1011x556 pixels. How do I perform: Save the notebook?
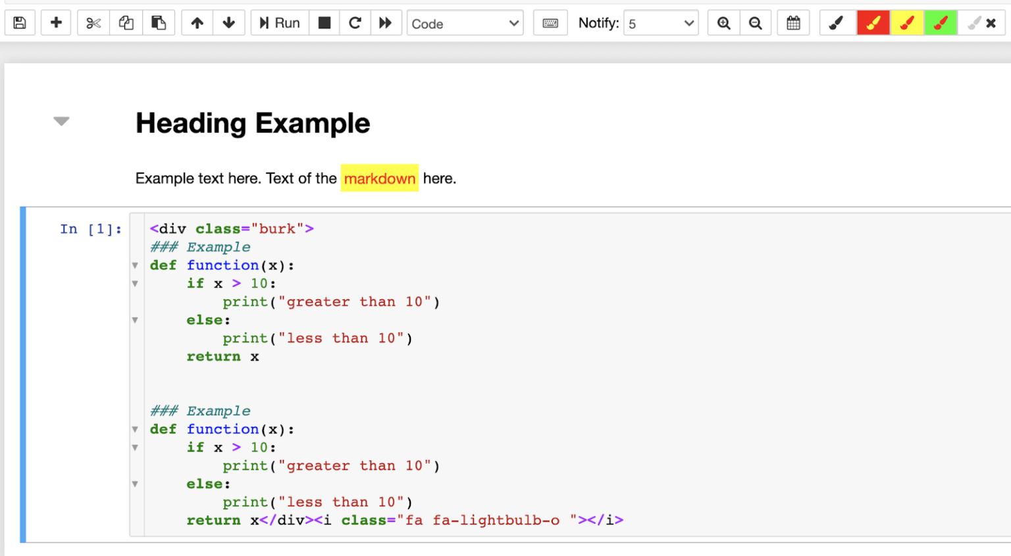[20, 22]
